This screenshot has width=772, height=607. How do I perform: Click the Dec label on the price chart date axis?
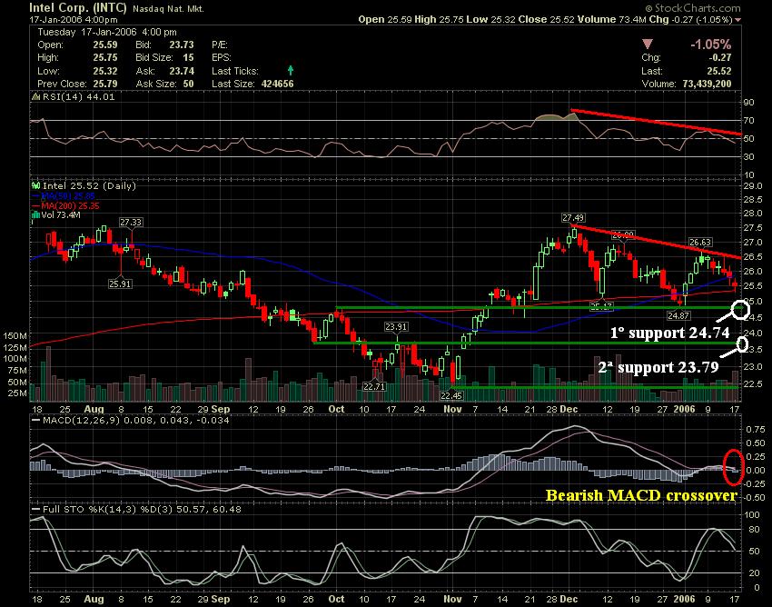click(569, 409)
